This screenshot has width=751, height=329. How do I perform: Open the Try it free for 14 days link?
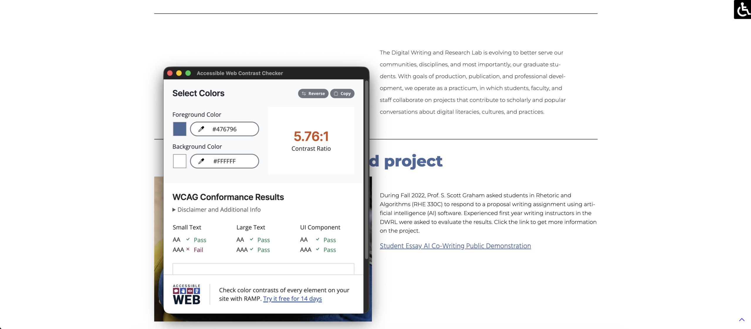292,299
